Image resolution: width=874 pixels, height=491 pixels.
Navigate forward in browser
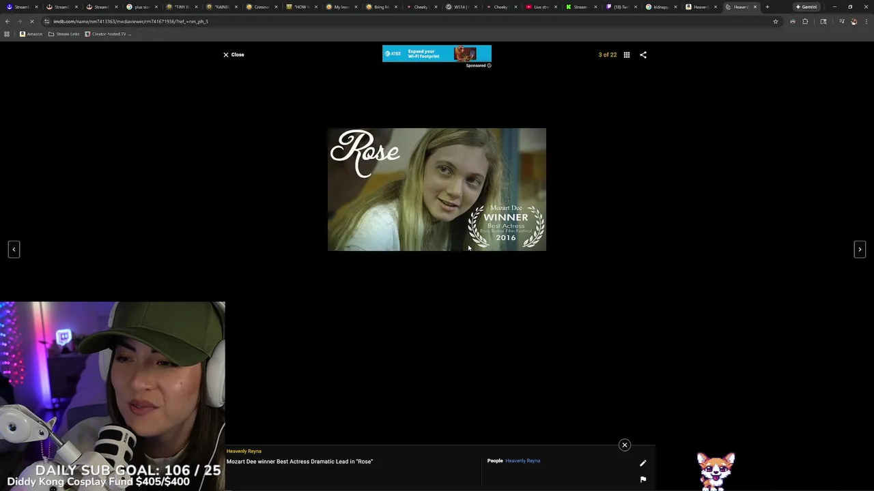(x=20, y=21)
